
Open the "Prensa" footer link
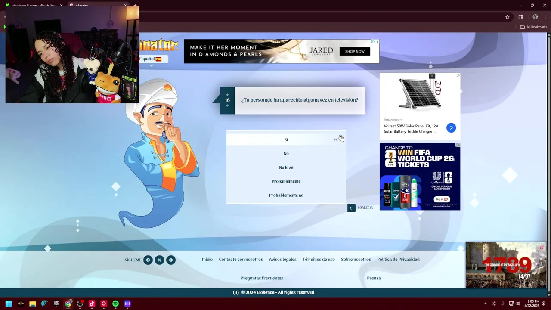pyautogui.click(x=374, y=278)
